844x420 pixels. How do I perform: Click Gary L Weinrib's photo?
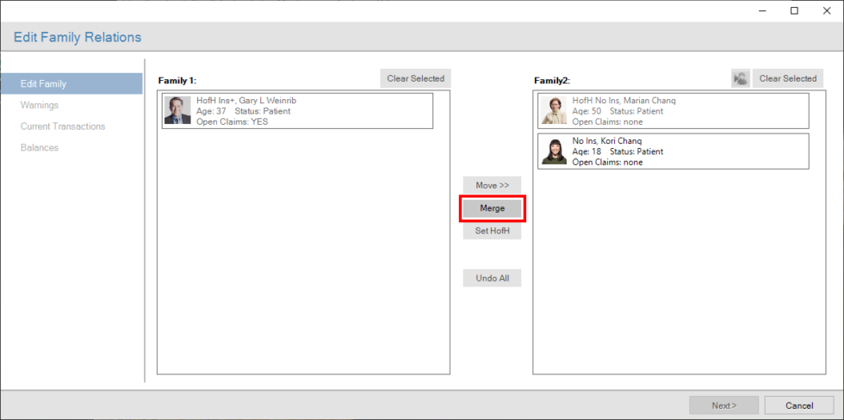pyautogui.click(x=177, y=111)
